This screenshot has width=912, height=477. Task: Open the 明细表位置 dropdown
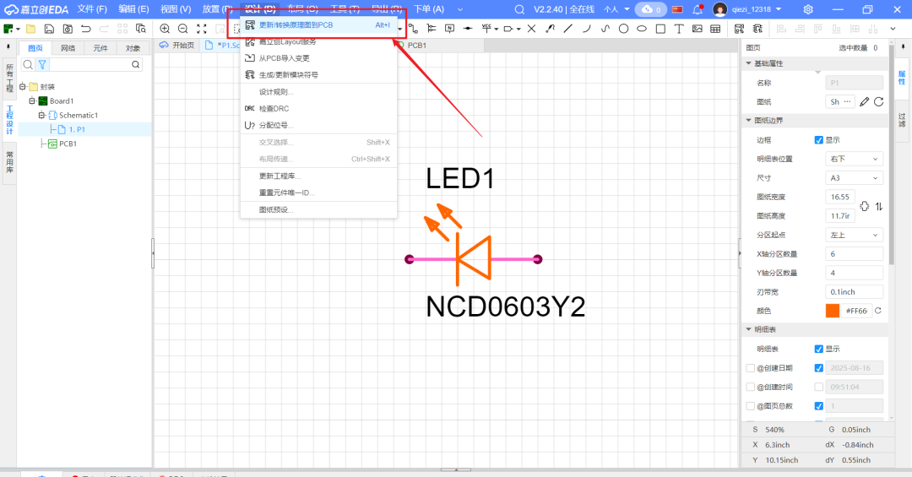[854, 159]
